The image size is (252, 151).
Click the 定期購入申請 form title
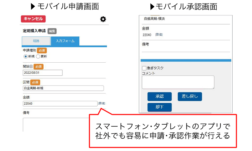[x=34, y=31]
